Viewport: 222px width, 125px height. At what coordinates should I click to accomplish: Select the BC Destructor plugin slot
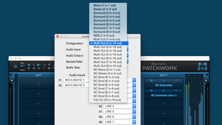[164, 85]
